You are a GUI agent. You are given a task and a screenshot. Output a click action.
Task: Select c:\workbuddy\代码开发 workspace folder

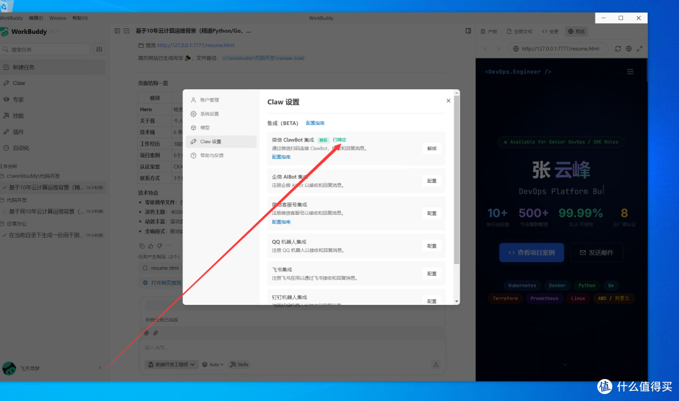click(33, 176)
